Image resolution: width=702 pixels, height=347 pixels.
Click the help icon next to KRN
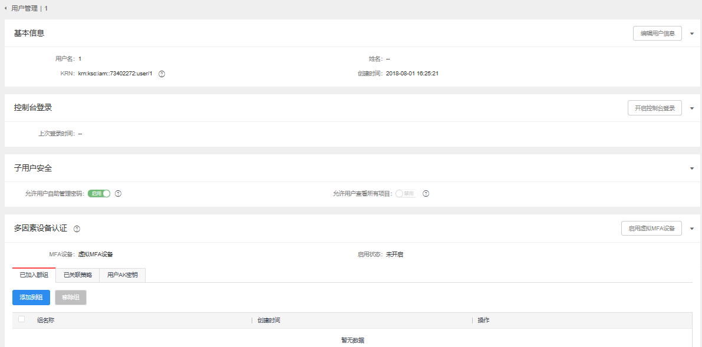point(162,74)
